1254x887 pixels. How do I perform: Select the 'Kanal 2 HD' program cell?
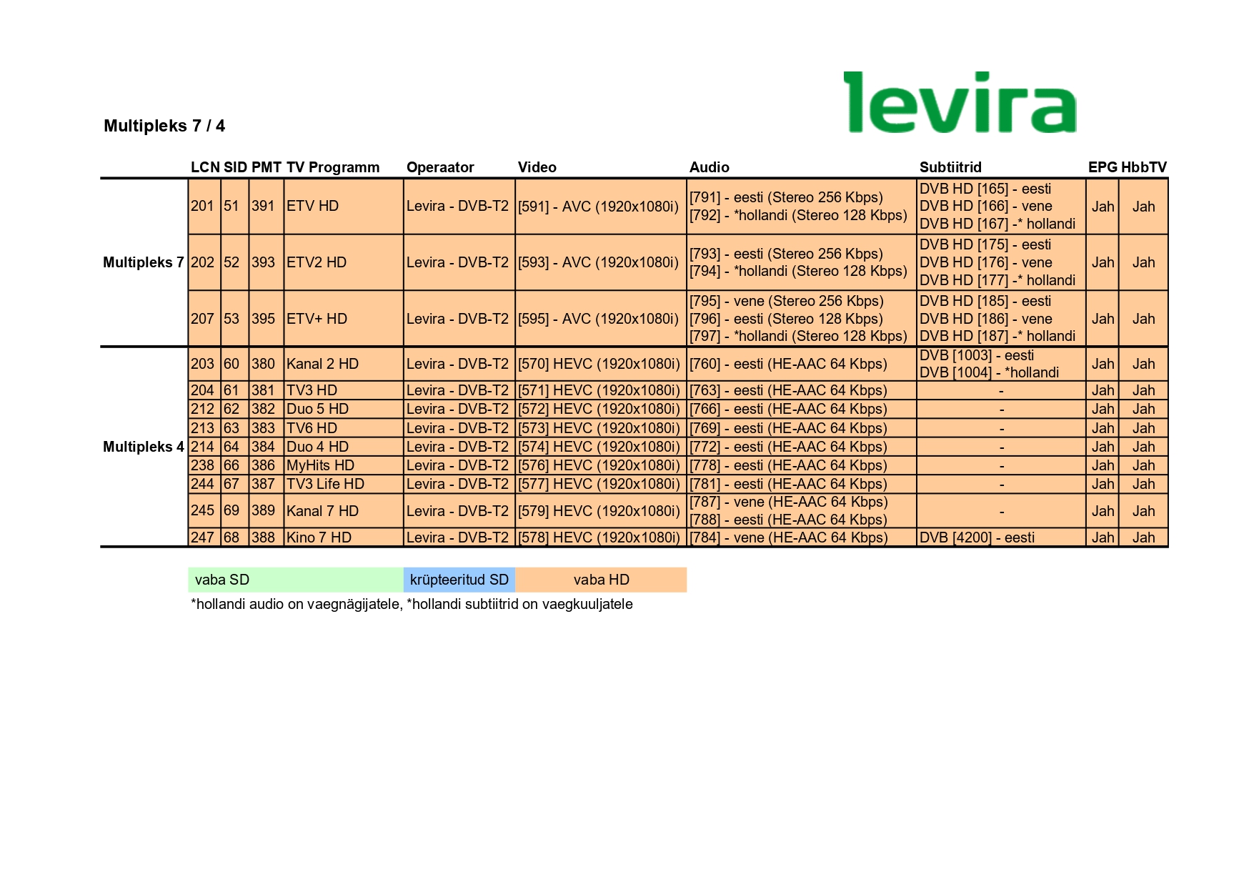click(x=344, y=364)
